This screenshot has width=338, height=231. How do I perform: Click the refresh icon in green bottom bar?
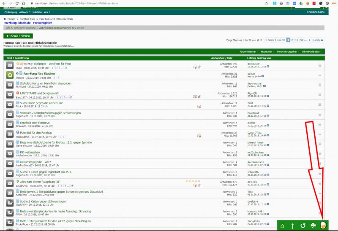(x=303, y=226)
